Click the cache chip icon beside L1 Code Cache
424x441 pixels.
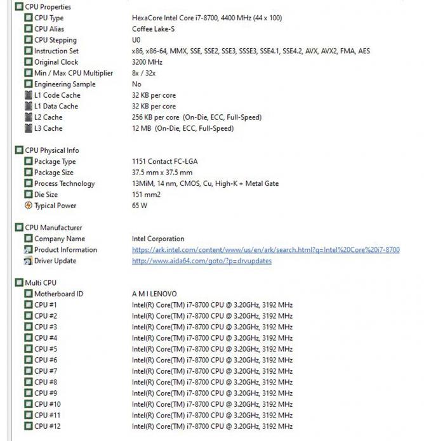coord(29,95)
